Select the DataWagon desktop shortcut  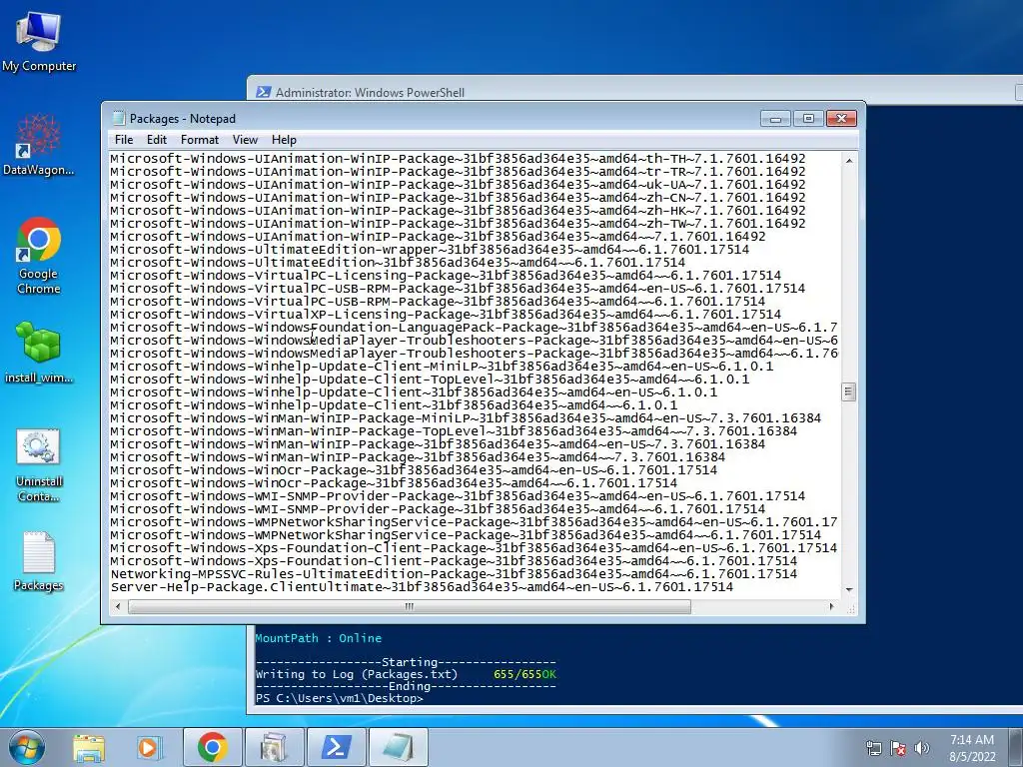pyautogui.click(x=39, y=145)
